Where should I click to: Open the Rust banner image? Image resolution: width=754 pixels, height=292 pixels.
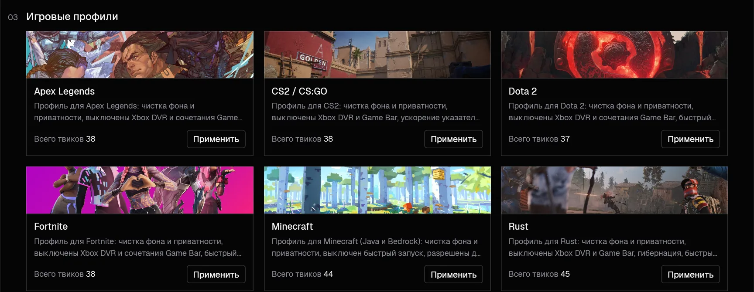pos(614,190)
